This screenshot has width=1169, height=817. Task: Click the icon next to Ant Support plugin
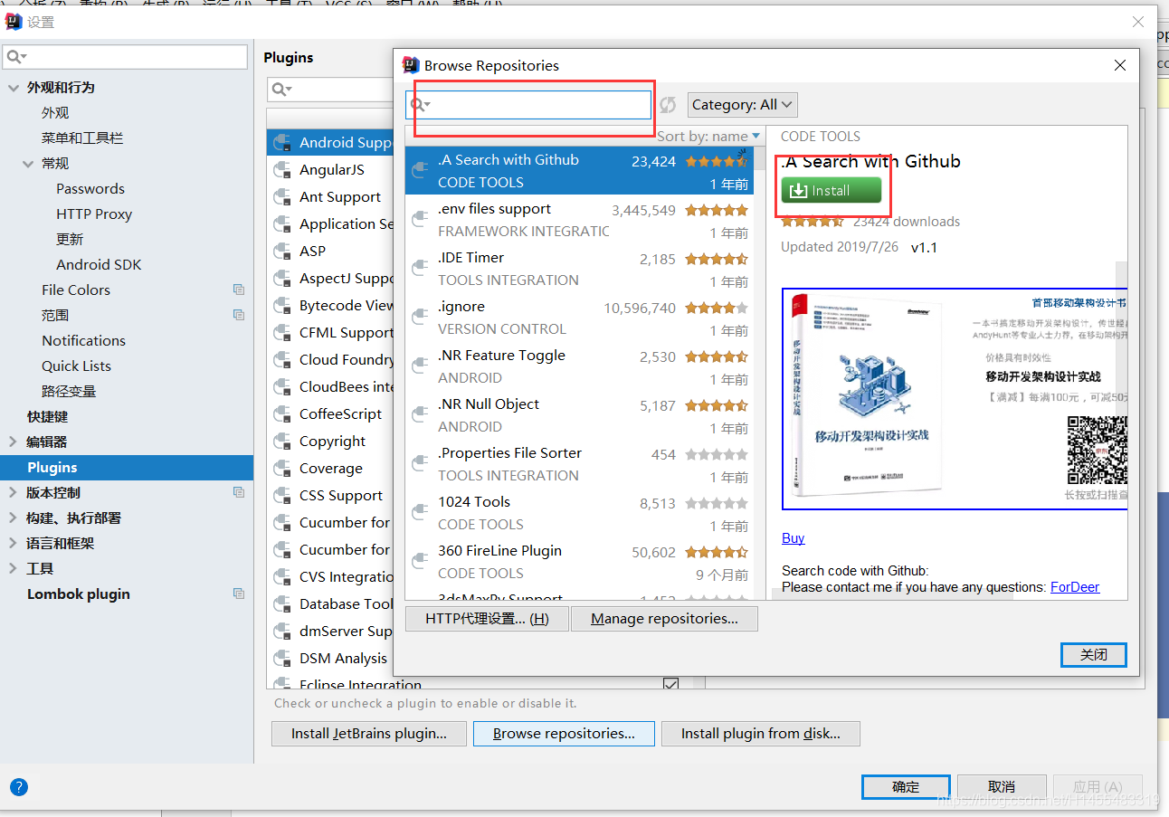[282, 197]
